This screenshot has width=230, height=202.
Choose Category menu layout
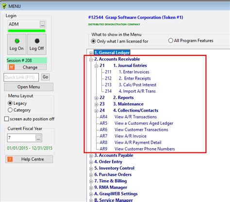(10, 110)
